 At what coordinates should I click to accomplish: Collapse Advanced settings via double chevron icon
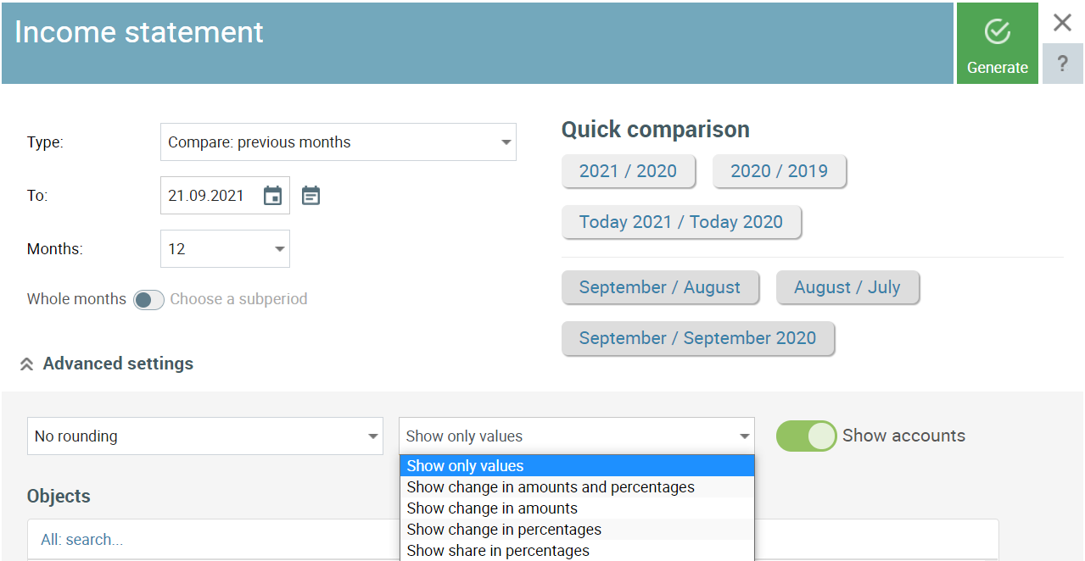pyautogui.click(x=26, y=364)
